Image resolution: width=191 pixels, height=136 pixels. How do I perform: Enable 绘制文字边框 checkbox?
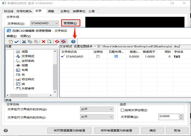coord(122,110)
